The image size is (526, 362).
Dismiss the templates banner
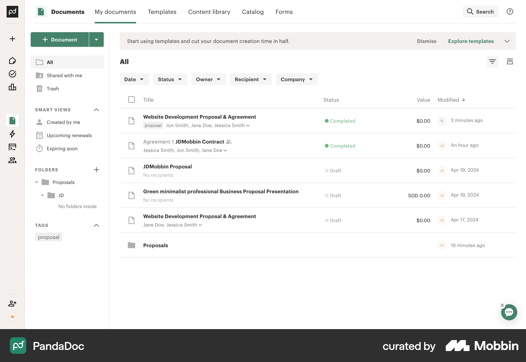point(427,41)
